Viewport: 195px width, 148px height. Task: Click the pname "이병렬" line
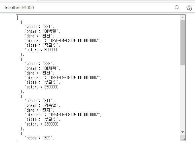click(x=42, y=31)
